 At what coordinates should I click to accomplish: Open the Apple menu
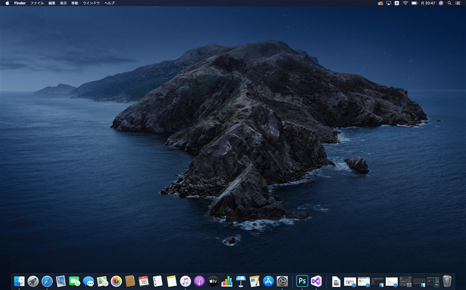pos(7,3)
